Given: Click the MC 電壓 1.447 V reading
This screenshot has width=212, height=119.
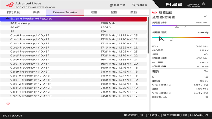Looking at the screenshot, I should point(180,62).
